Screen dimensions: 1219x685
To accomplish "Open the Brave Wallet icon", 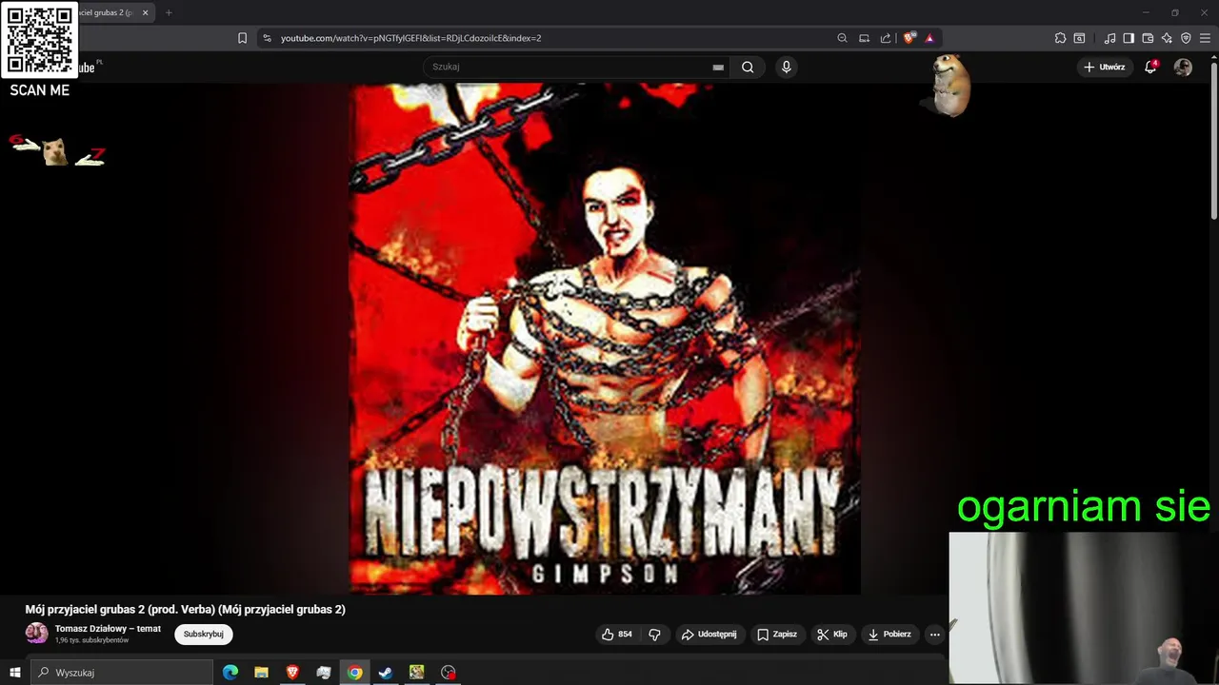I will [1148, 38].
